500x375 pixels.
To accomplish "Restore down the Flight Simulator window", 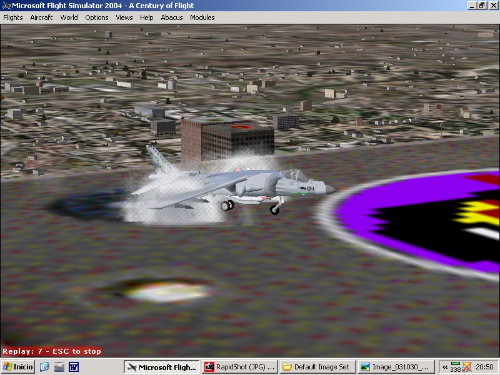I will [x=482, y=6].
